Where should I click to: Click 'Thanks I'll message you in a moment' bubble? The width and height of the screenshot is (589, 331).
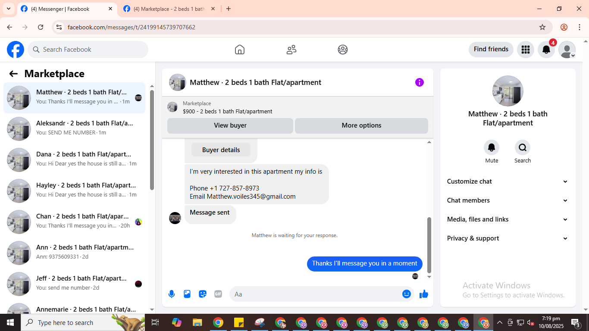point(365,264)
